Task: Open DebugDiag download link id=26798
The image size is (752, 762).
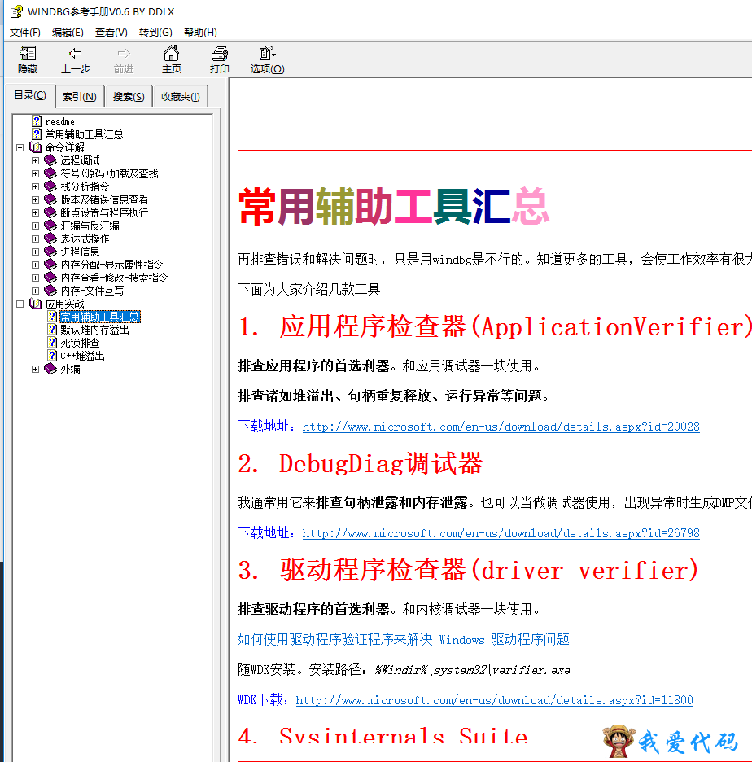Action: point(501,533)
